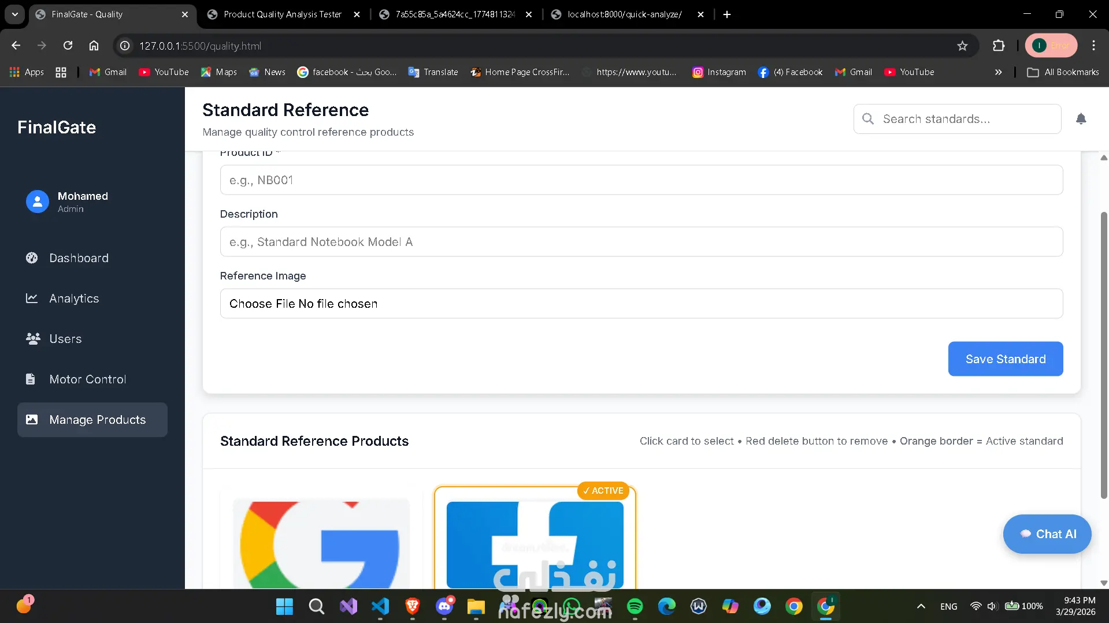Open the Gmail bookmark next to Apps
Image resolution: width=1109 pixels, height=623 pixels.
[x=108, y=72]
